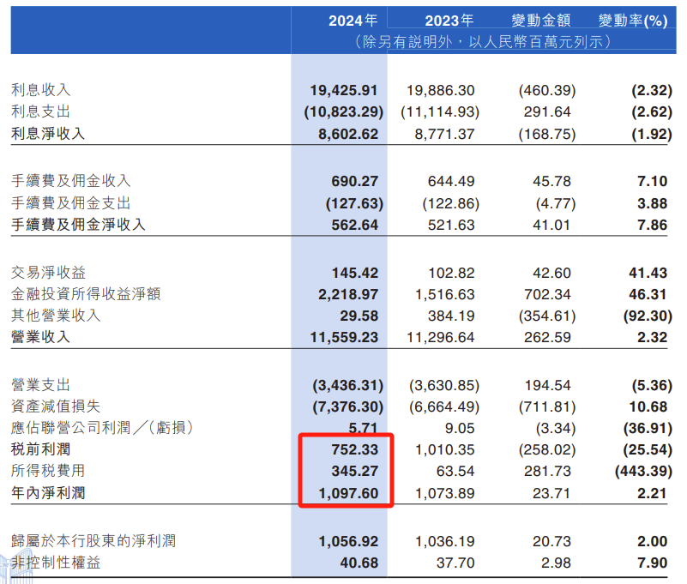Click the 41.43 change rate

(648, 273)
